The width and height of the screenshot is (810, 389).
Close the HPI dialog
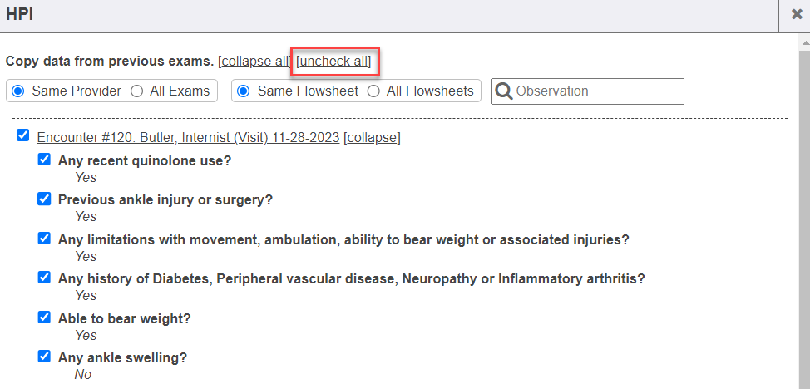pyautogui.click(x=796, y=15)
